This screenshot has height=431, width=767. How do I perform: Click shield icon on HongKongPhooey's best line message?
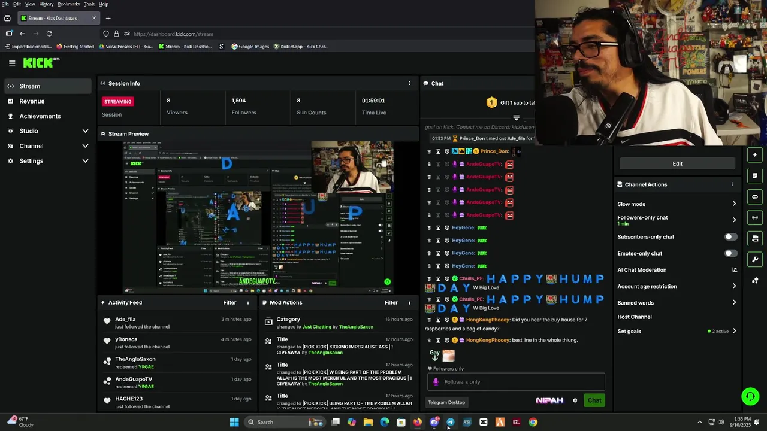click(x=447, y=340)
